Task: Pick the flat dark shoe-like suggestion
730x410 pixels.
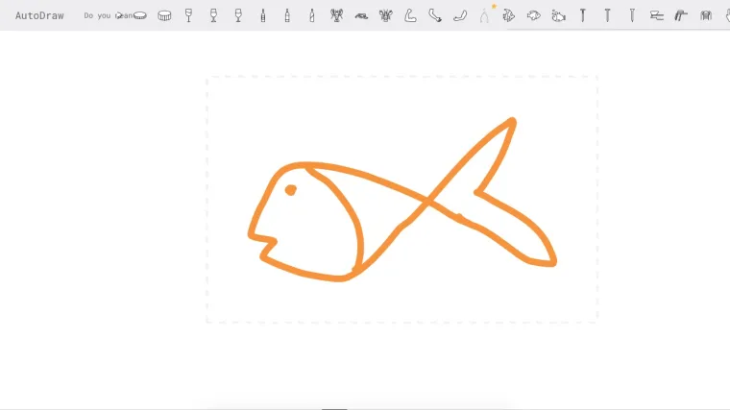Action: [361, 16]
